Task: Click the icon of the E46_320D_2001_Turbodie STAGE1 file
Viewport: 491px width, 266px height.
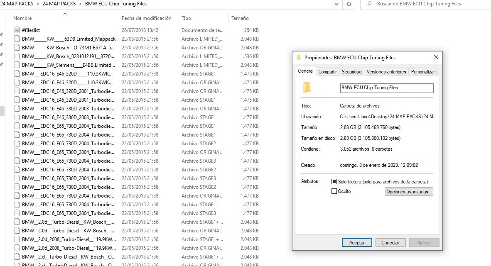Action: click(17, 100)
